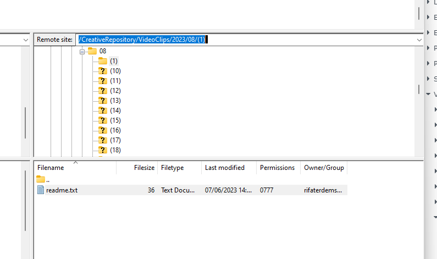Viewport: 437px width, 259px height.
Task: Sort remote files by Filename column
Action: (x=75, y=168)
